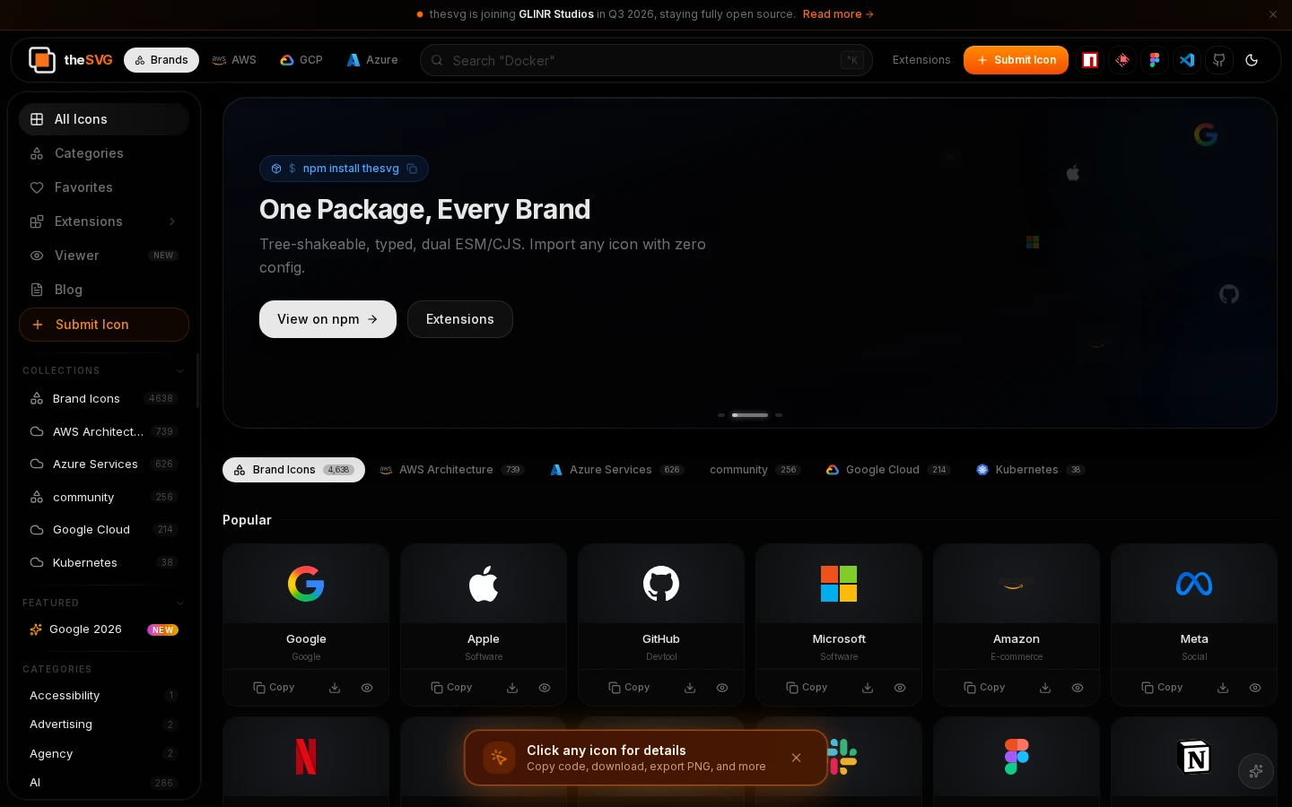The image size is (1292, 807).
Task: Go to the third carousel slide dot
Action: click(x=779, y=415)
